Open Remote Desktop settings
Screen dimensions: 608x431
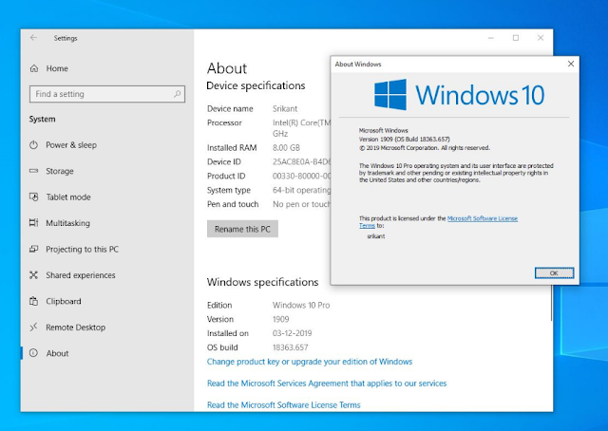pyautogui.click(x=107, y=328)
